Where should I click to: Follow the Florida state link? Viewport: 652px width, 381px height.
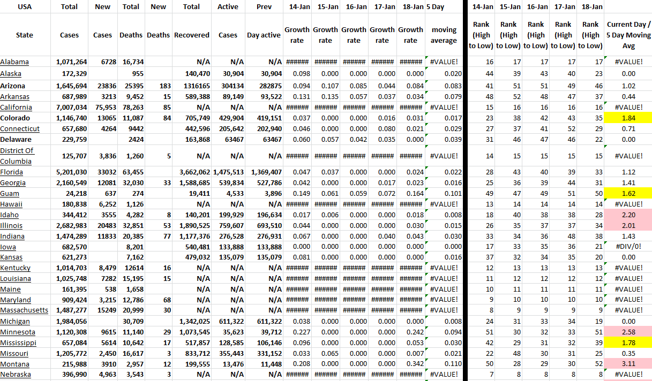[11, 172]
